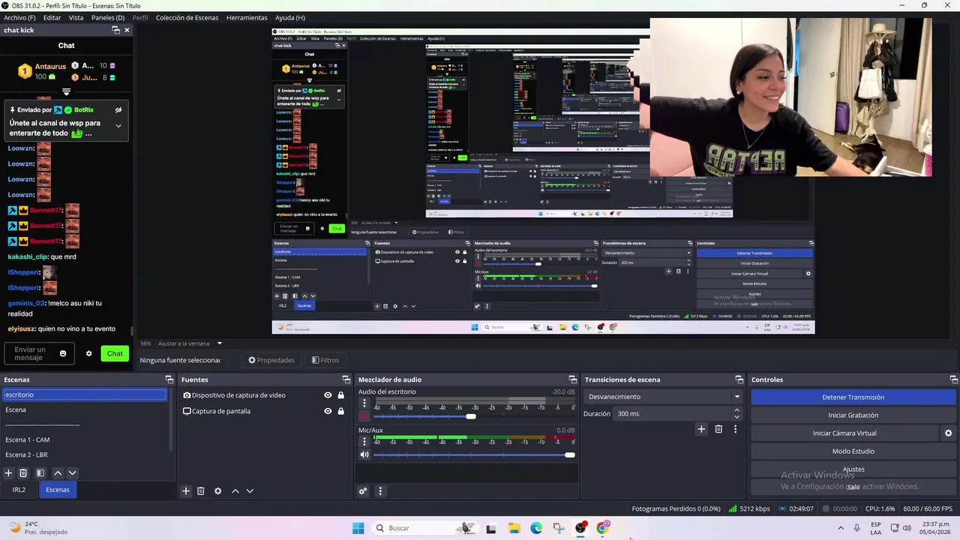
Task: Toggle visibility of Captura de pantalla source
Action: pos(328,411)
